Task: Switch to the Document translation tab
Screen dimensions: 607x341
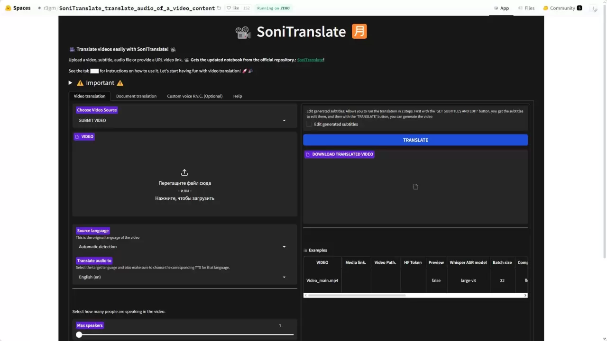Action: click(x=136, y=96)
